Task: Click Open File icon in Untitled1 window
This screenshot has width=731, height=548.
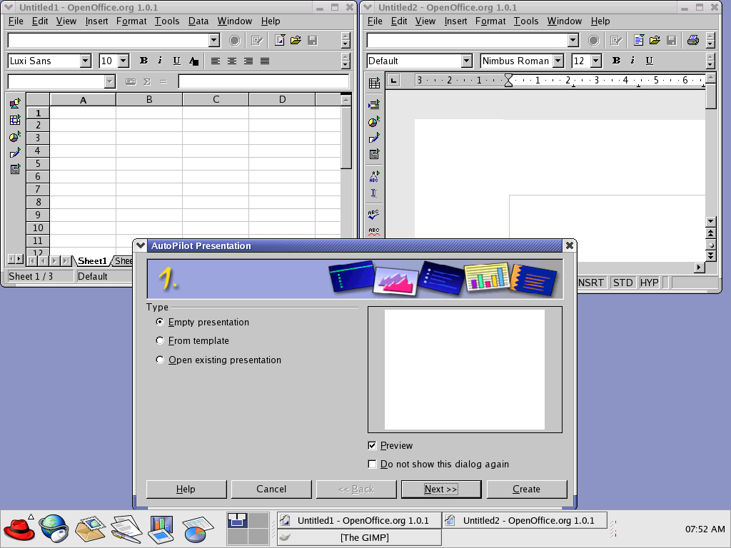Action: pos(296,40)
